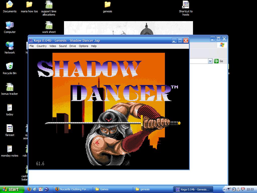This screenshot has height=193, width=257.
Task: Click the Kega K icon in title bar
Action: click(31, 40)
